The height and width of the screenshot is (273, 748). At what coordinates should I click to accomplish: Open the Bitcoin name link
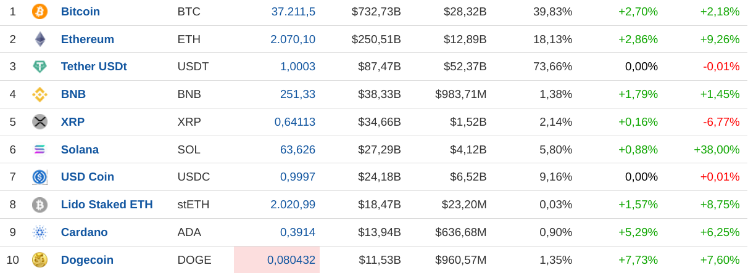pyautogui.click(x=80, y=12)
